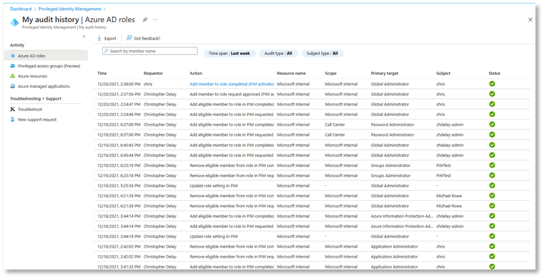Click the Azure resources icon in sidebar
Image resolution: width=544 pixels, height=278 pixels.
point(13,76)
